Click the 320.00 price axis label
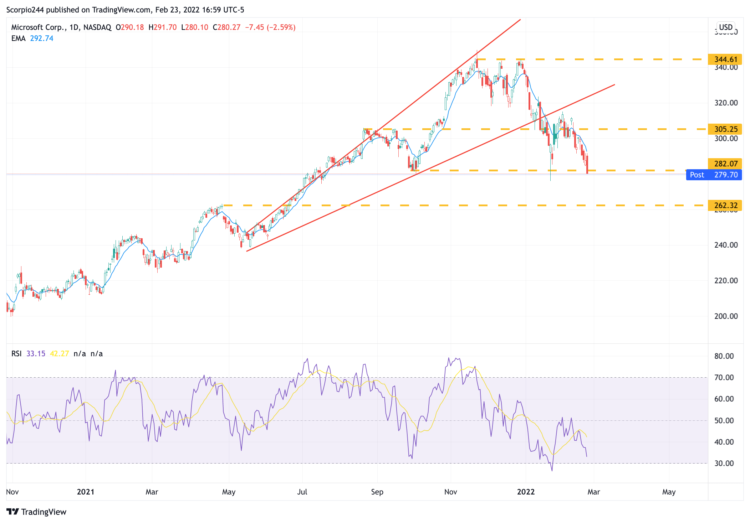750x523 pixels. [x=726, y=103]
